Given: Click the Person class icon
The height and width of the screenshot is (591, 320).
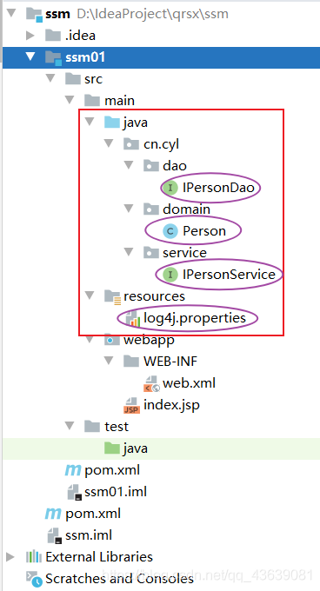Looking at the screenshot, I should [170, 230].
